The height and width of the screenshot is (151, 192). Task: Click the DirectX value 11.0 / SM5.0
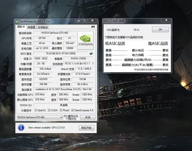(84, 69)
